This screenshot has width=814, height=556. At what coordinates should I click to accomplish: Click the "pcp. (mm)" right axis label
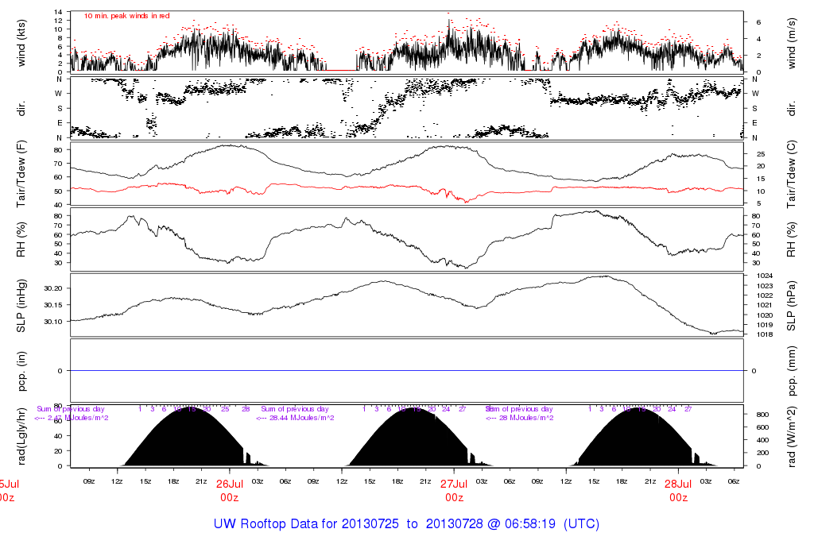pyautogui.click(x=791, y=371)
